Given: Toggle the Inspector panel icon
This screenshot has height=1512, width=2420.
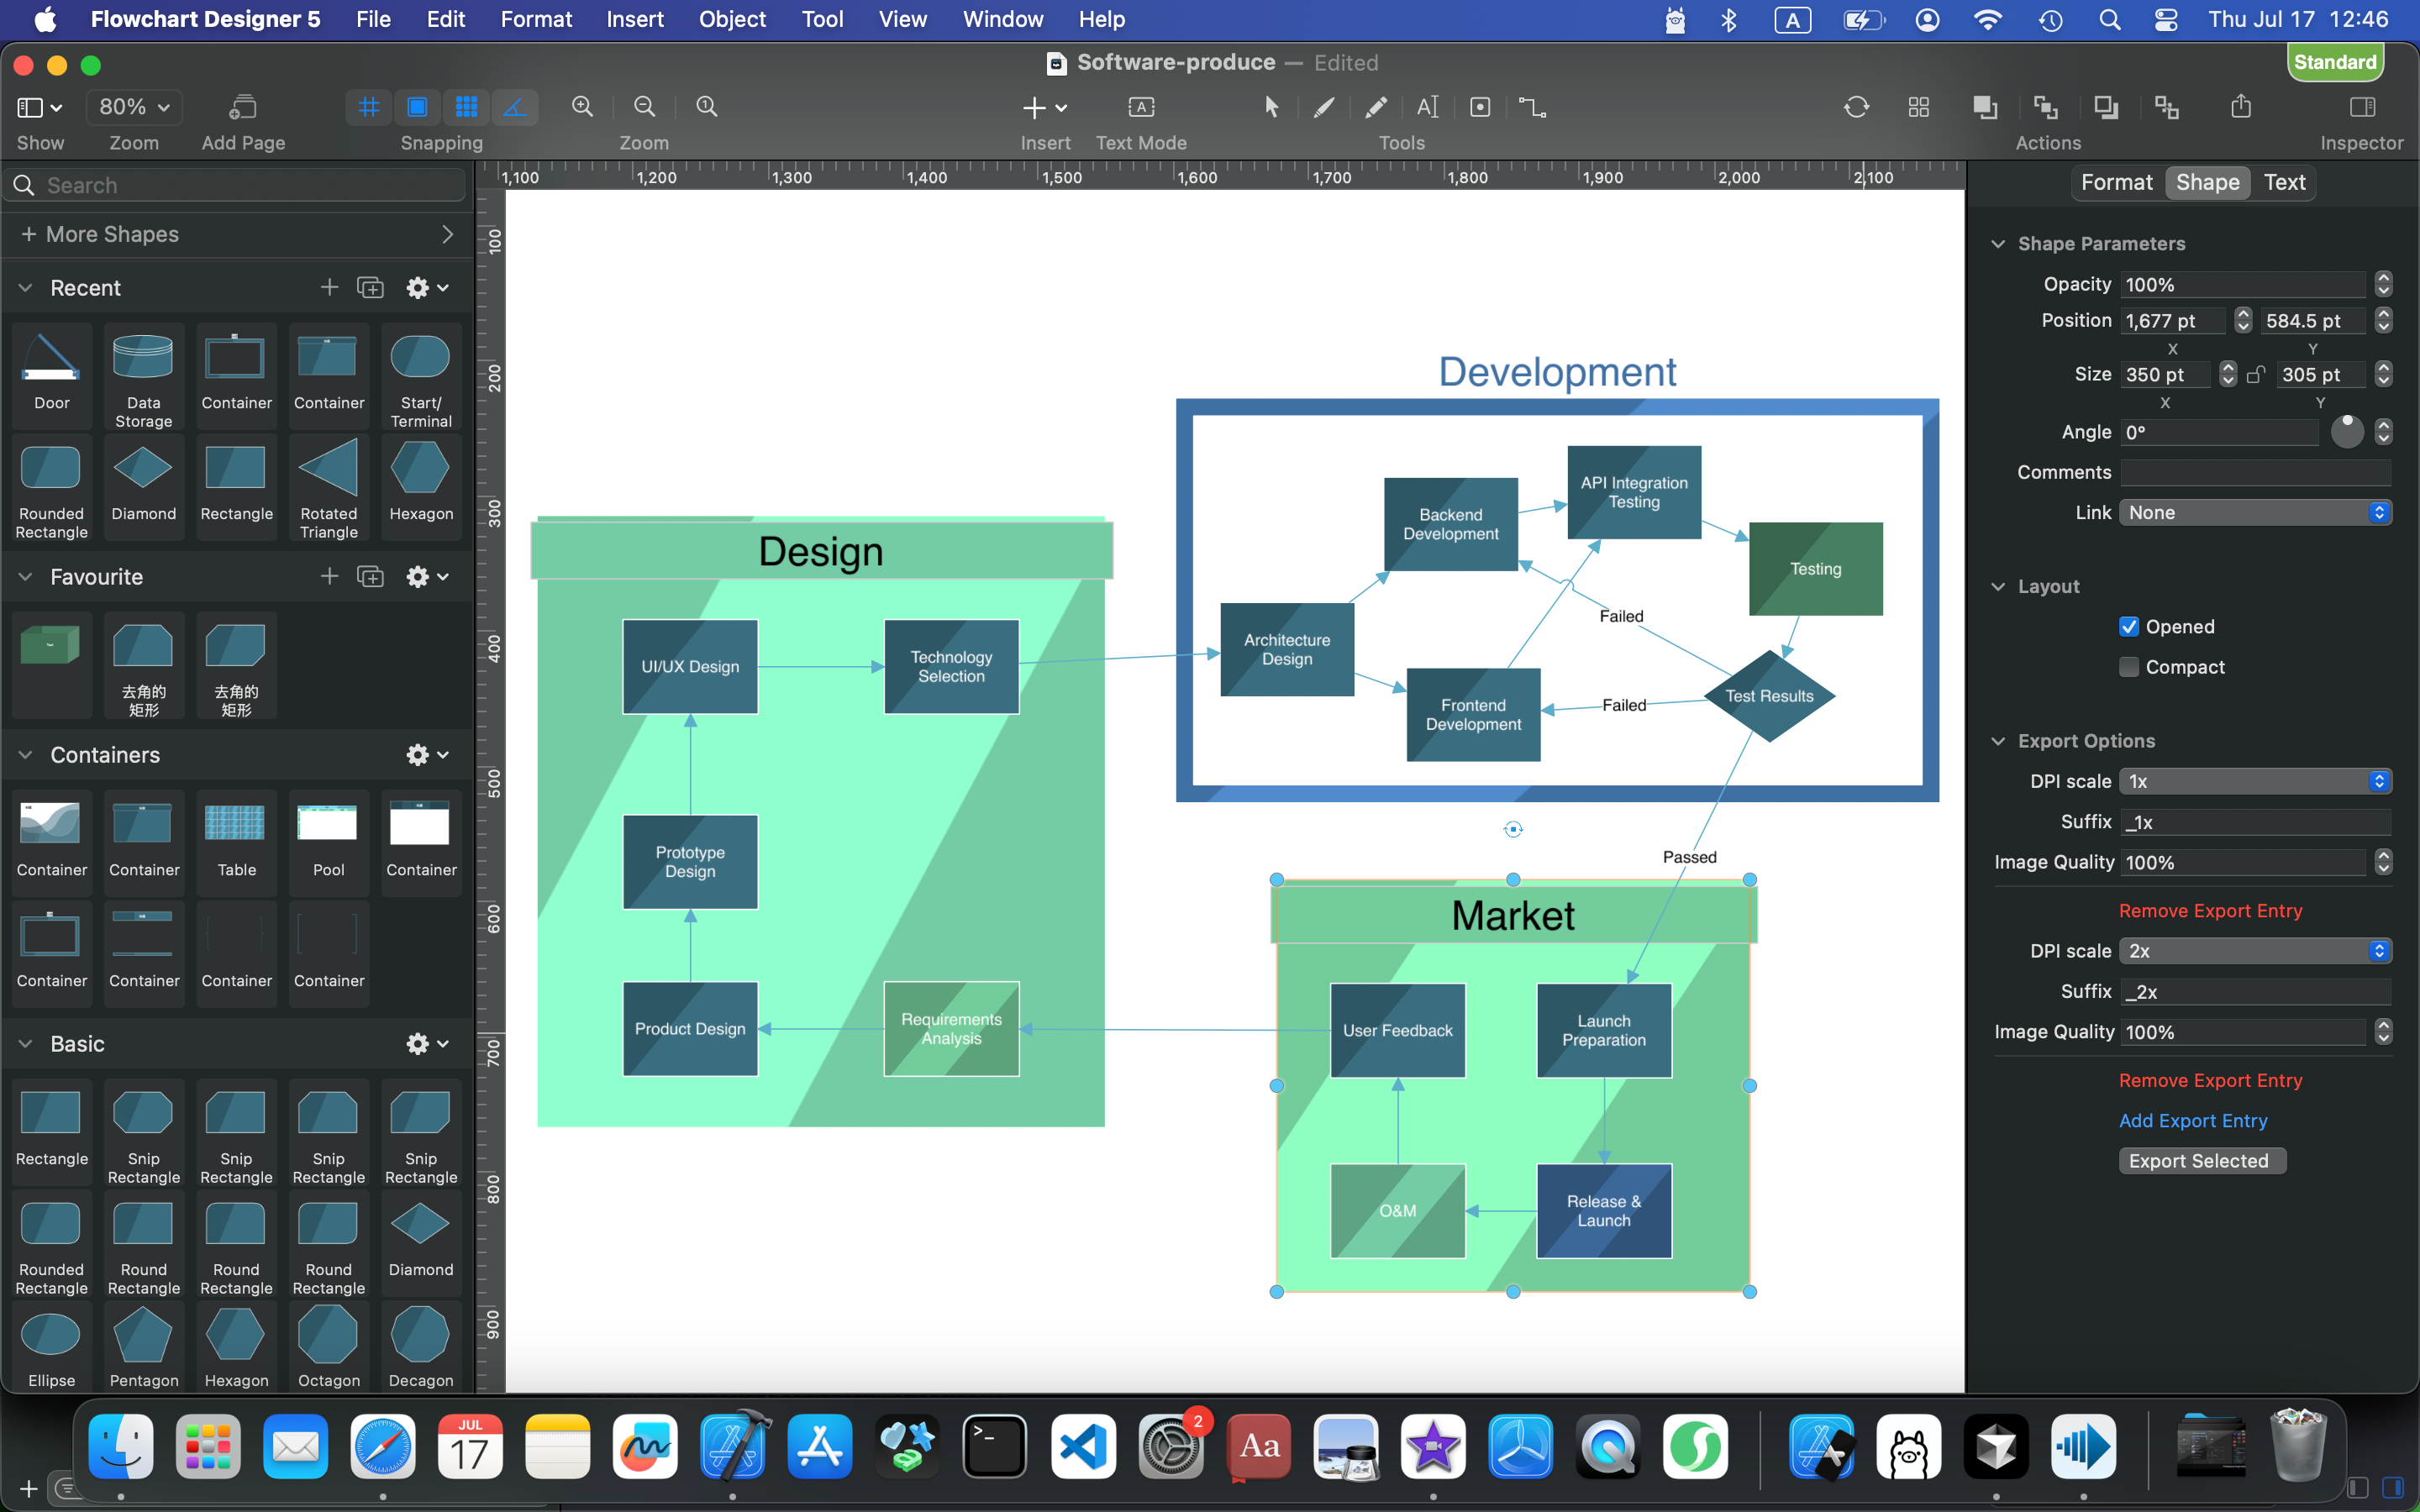Looking at the screenshot, I should tap(2362, 107).
